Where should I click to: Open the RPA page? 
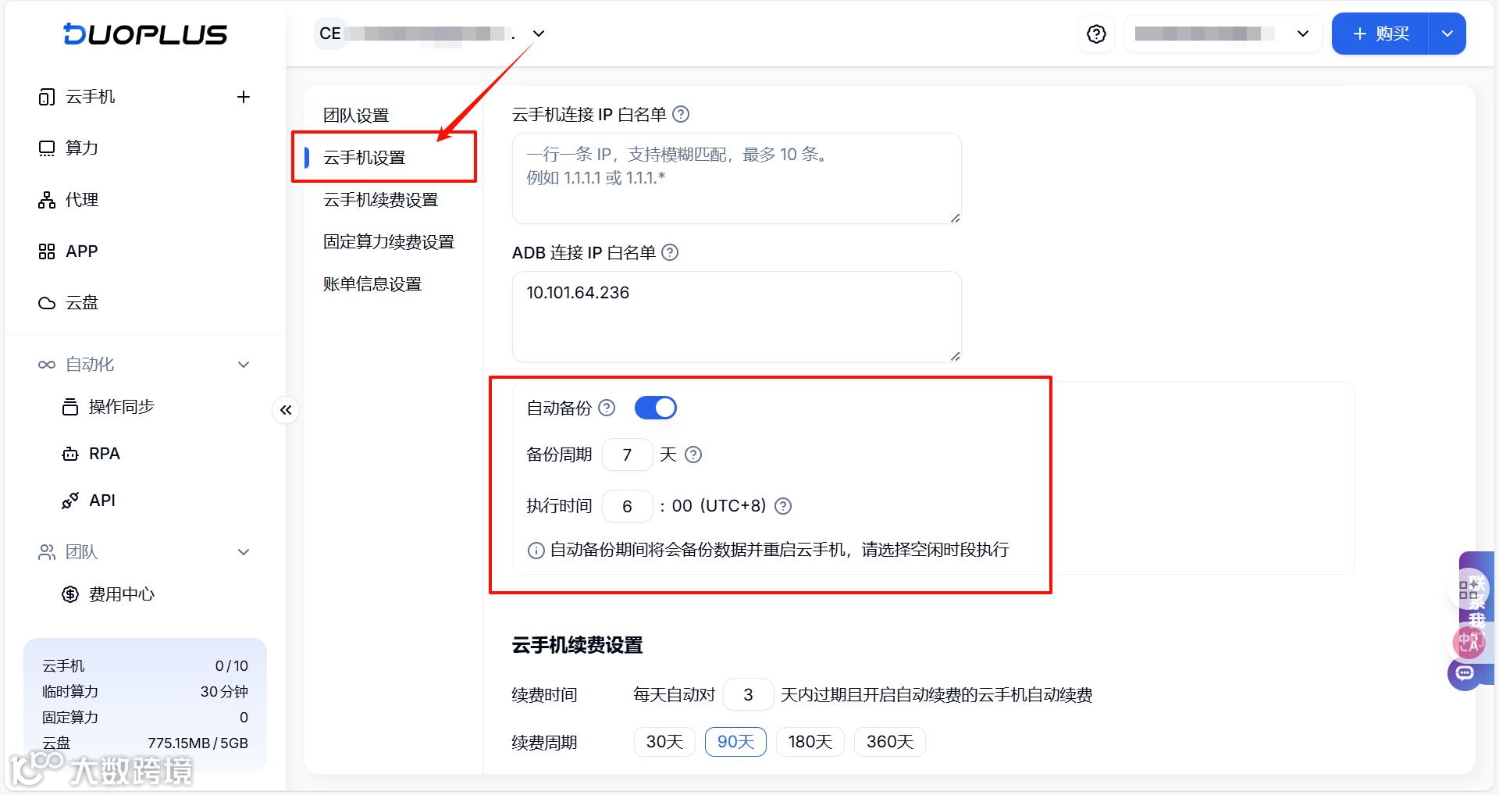105,454
